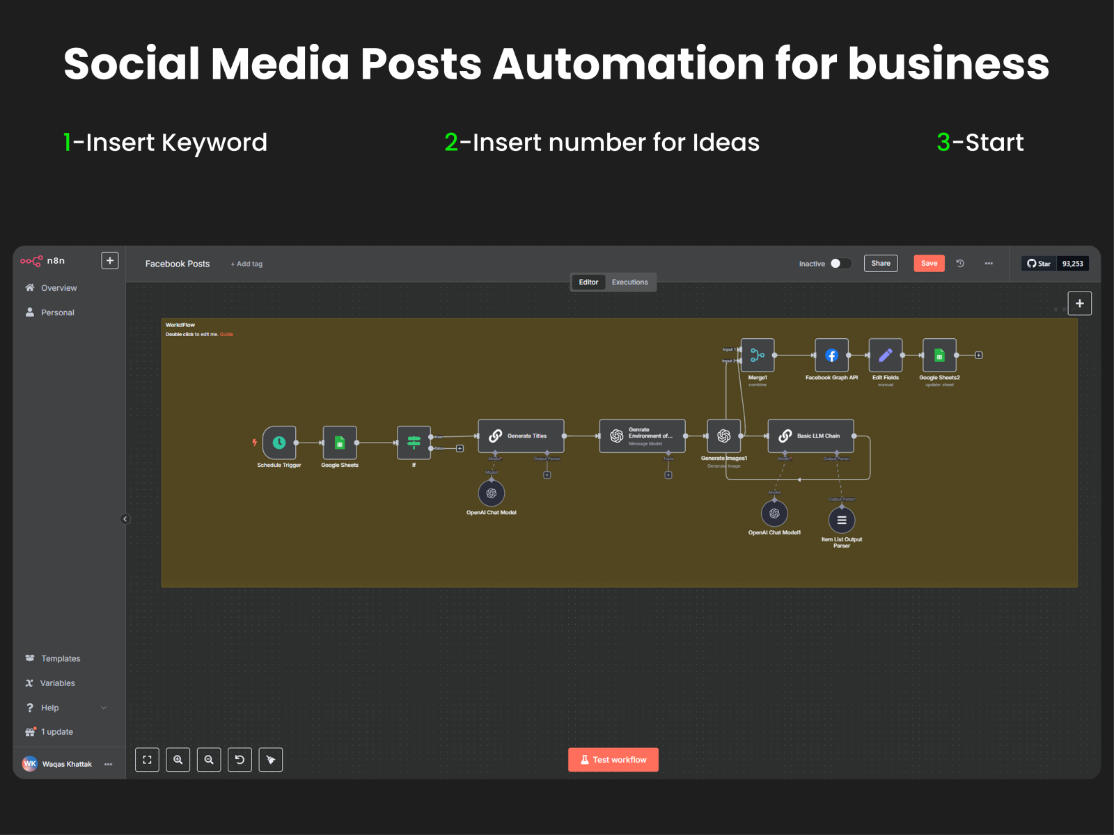
Task: Select the If node
Action: tap(414, 443)
